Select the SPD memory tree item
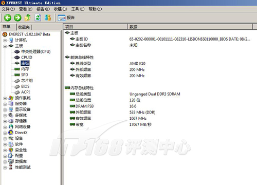 point(25,75)
